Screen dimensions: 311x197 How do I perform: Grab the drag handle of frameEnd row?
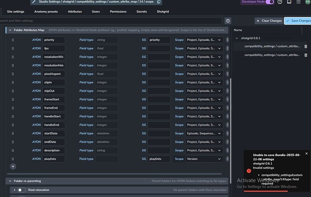click(13, 108)
